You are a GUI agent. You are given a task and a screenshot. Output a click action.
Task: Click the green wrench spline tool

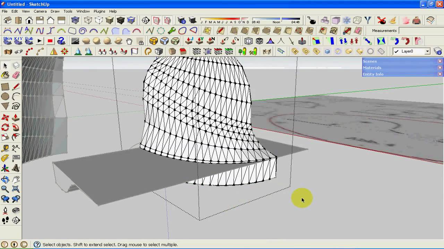click(172, 31)
